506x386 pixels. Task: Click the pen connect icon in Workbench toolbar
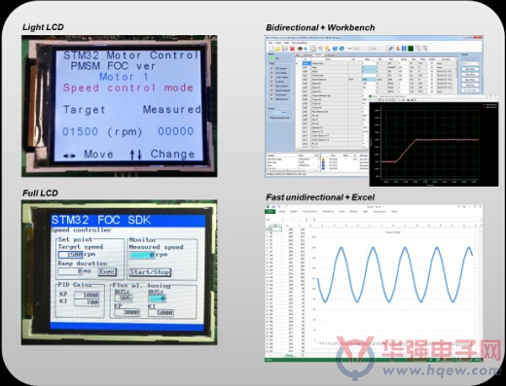pos(391,49)
